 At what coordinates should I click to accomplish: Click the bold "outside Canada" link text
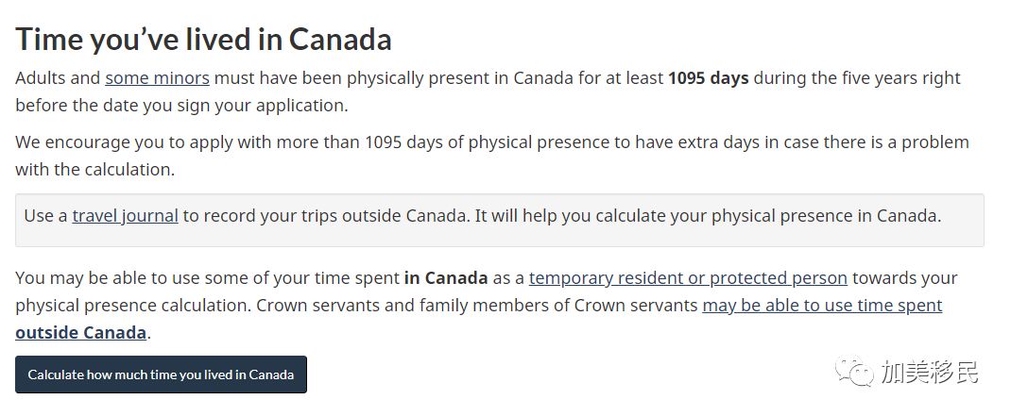81,333
